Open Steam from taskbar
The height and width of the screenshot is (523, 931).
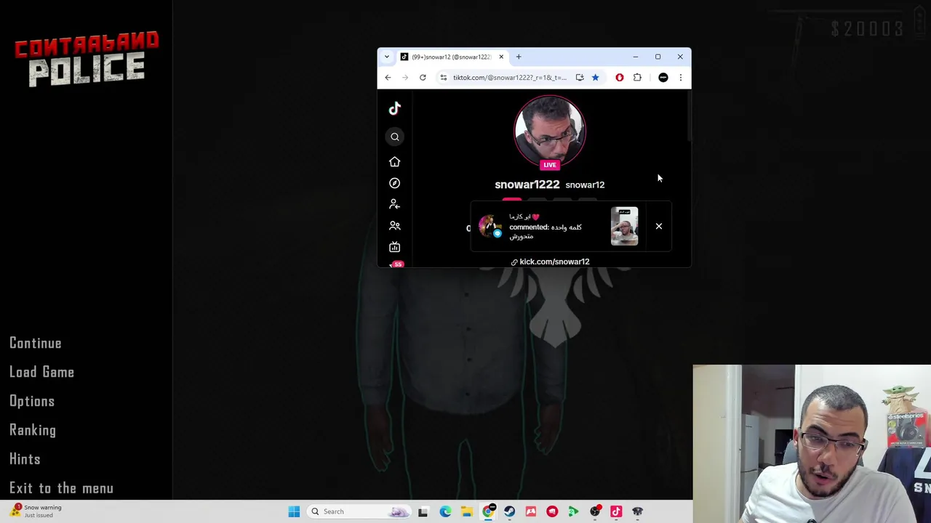point(509,511)
